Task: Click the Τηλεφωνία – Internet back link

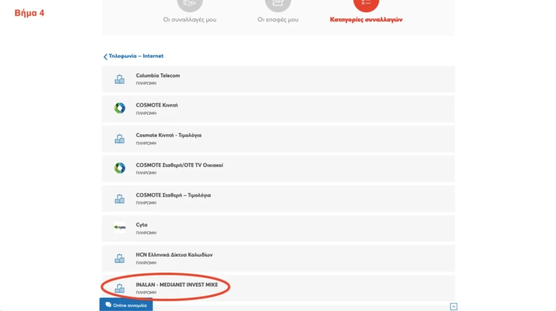Action: pyautogui.click(x=136, y=56)
